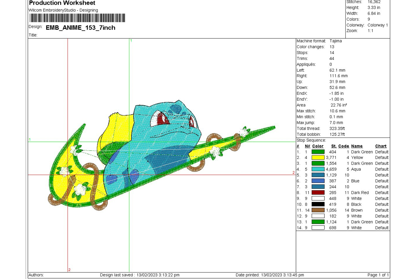Click the 'Stop Sequence:' heading
The width and height of the screenshot is (419, 279).
(311, 140)
